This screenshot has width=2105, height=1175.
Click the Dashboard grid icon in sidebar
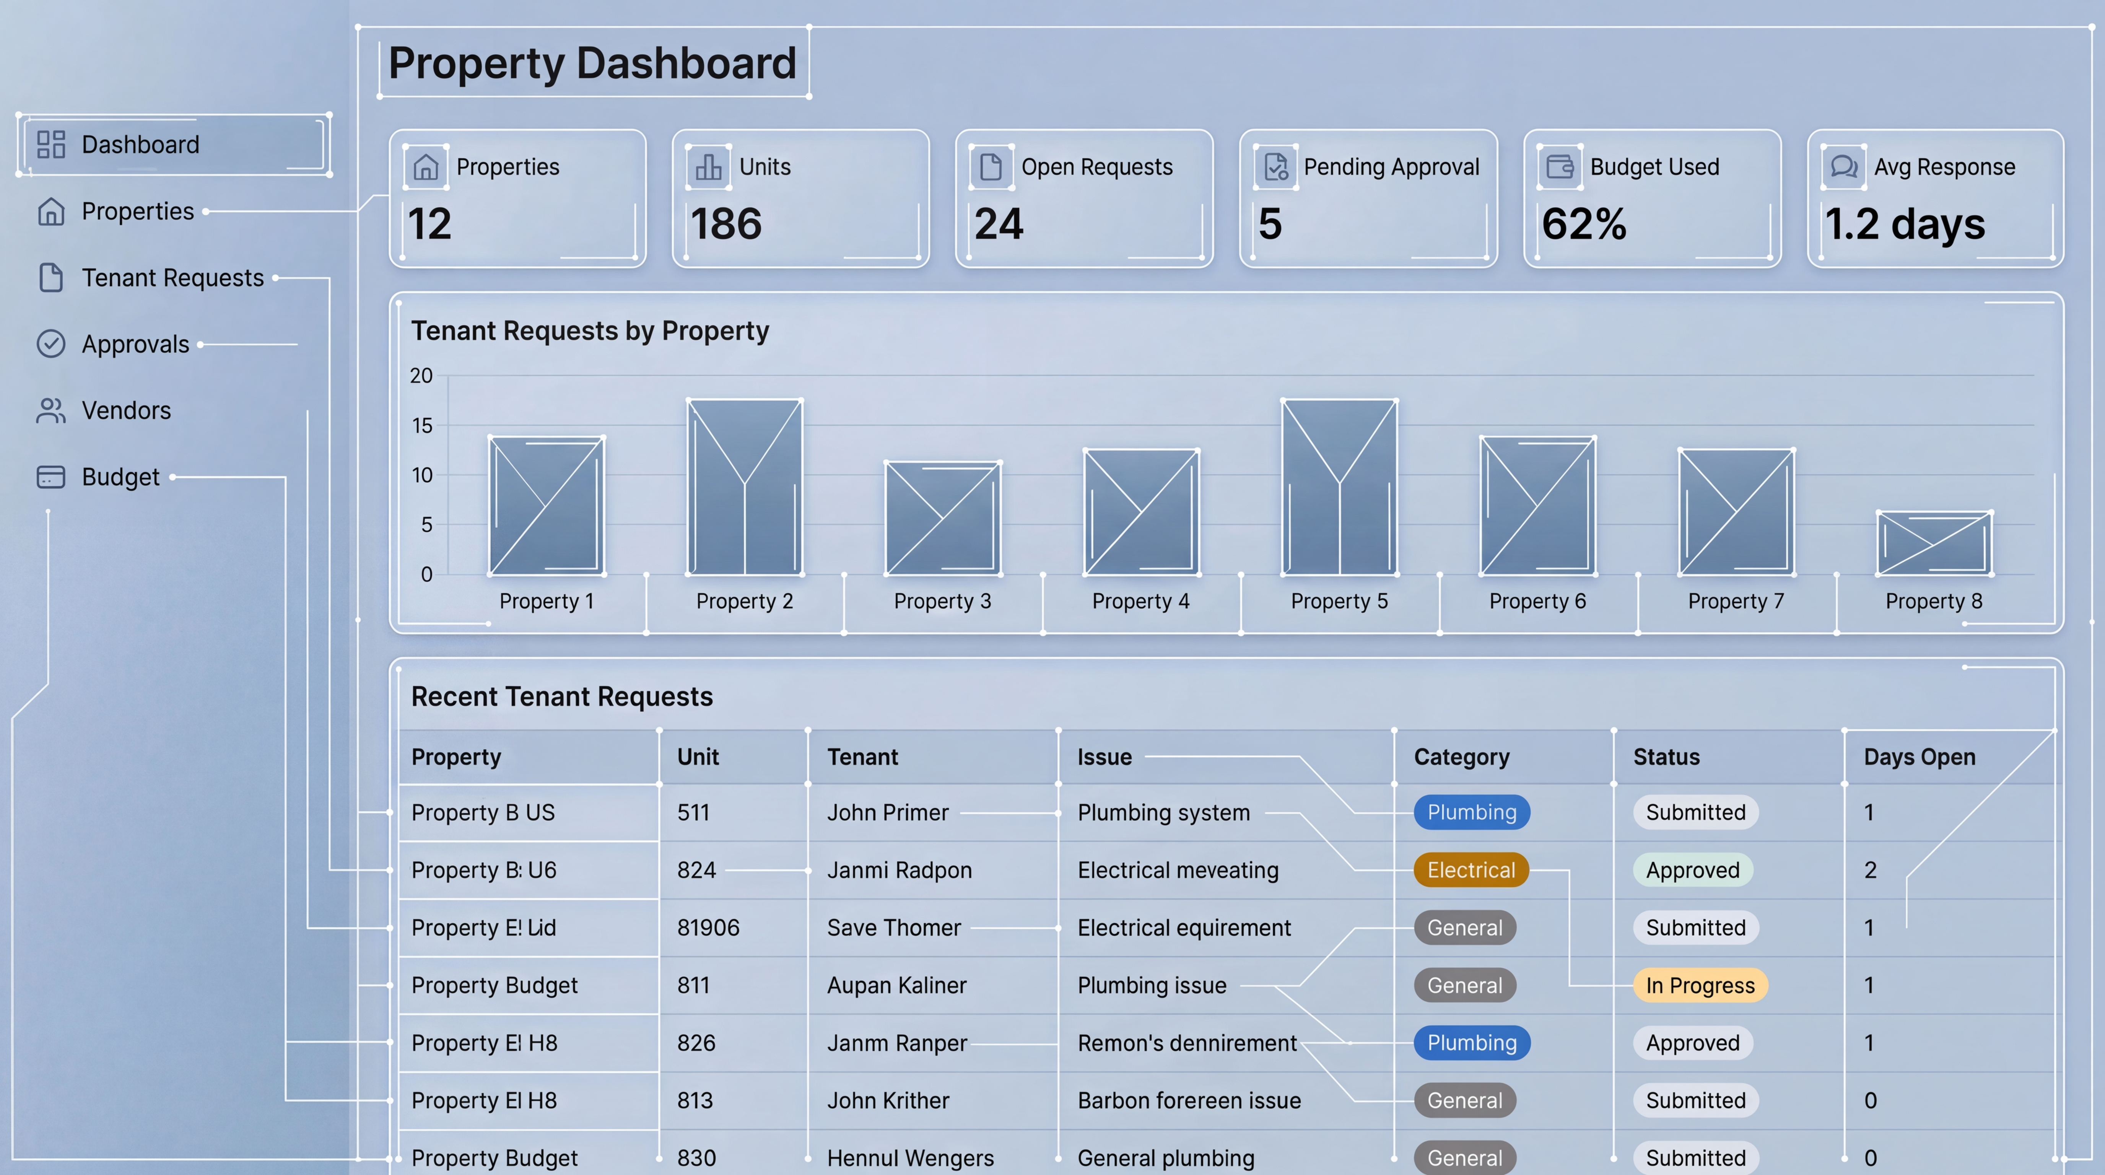[50, 145]
